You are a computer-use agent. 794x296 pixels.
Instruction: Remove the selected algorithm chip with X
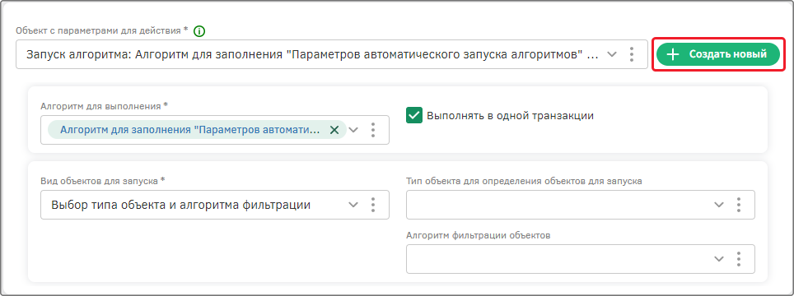coord(334,130)
